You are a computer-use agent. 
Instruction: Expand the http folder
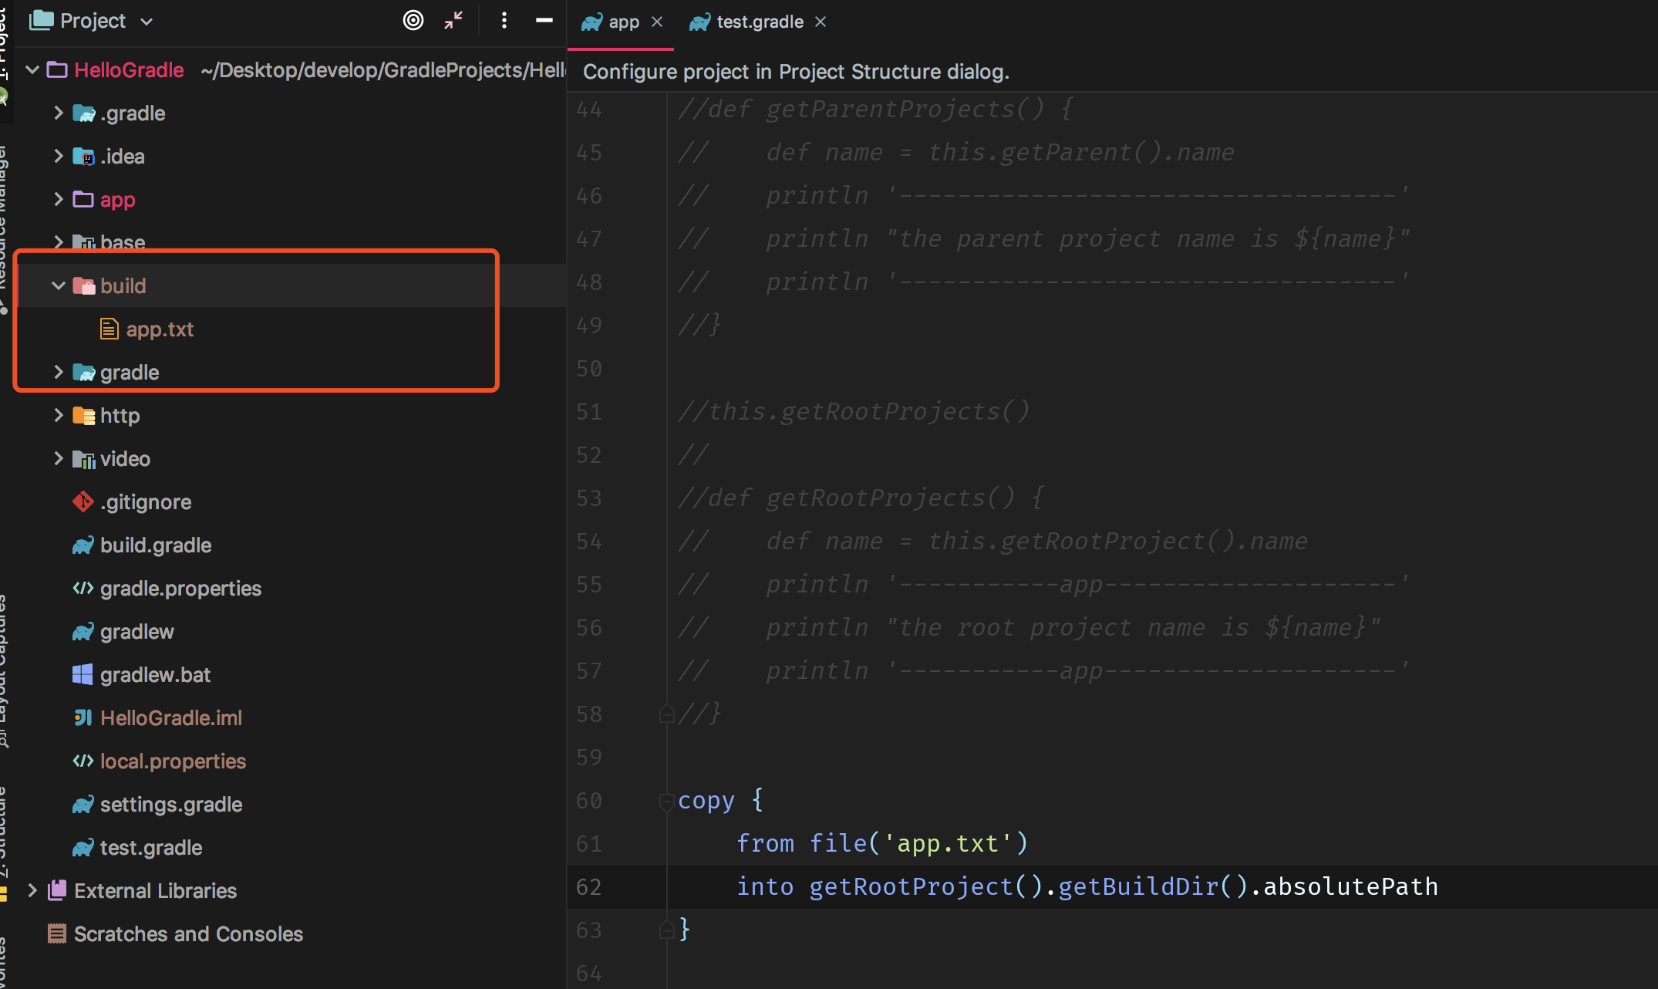pyautogui.click(x=59, y=416)
